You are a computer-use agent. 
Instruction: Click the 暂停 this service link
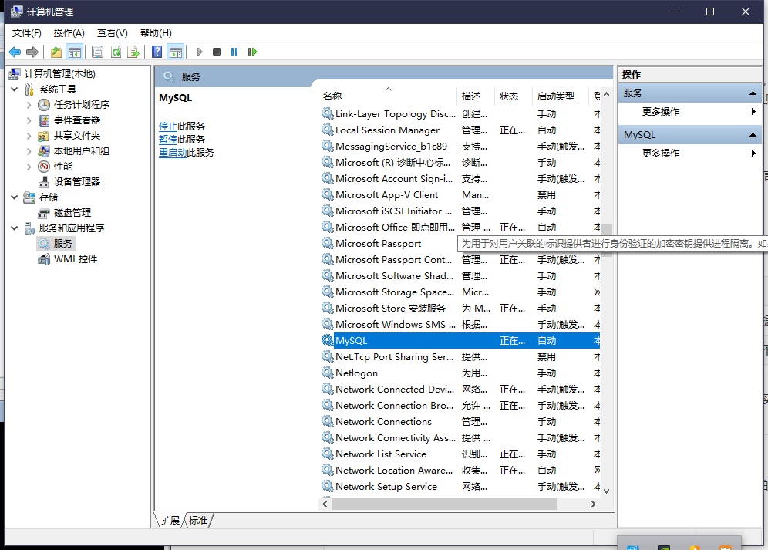168,140
